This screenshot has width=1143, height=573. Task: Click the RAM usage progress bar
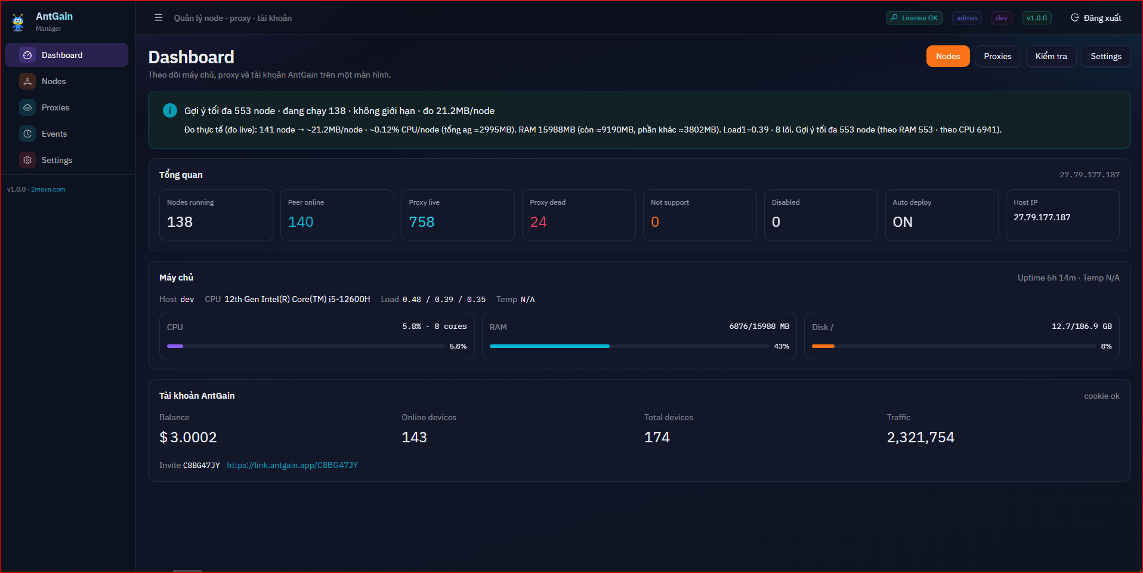[629, 346]
